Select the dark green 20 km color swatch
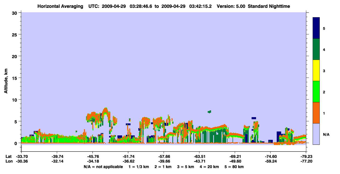Image resolution: width=340 pixels, height=174 pixels. pos(316,49)
